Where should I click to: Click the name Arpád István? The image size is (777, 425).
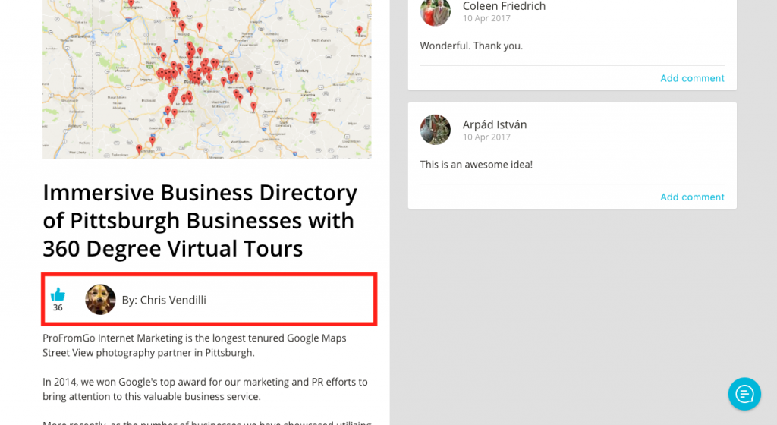click(x=495, y=124)
